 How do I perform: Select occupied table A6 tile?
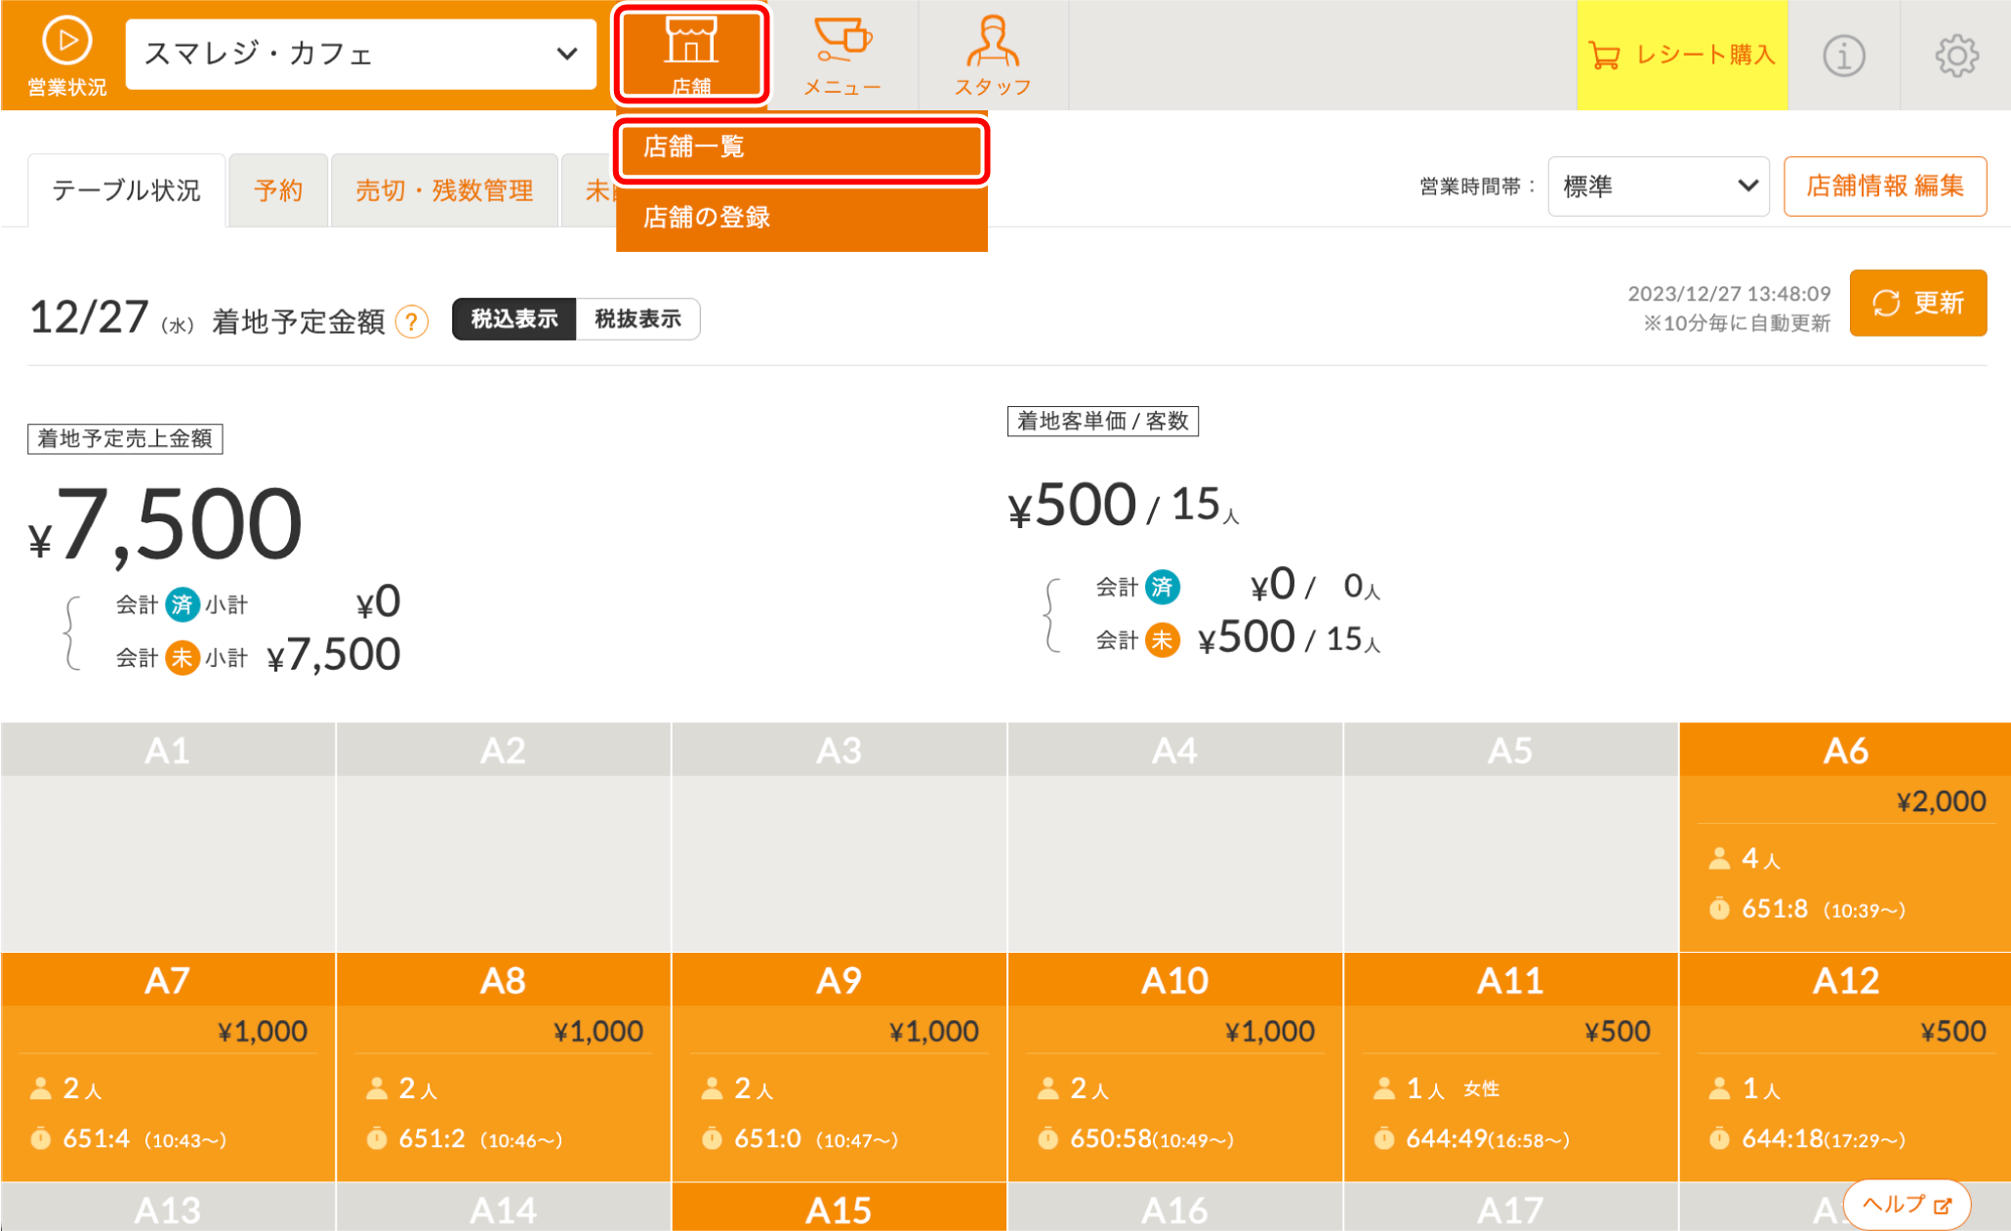1844,838
